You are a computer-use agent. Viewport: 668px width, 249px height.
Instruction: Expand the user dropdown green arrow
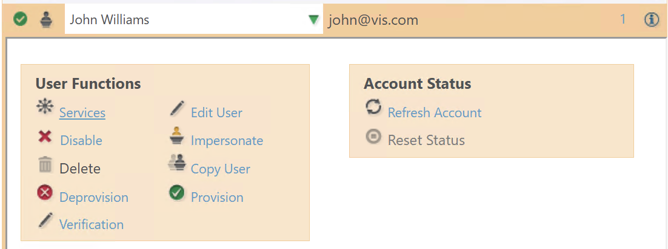click(313, 20)
